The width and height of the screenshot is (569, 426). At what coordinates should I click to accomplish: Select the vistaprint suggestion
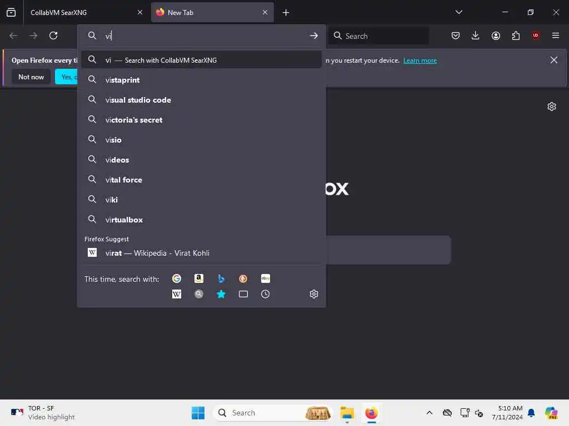(201, 80)
